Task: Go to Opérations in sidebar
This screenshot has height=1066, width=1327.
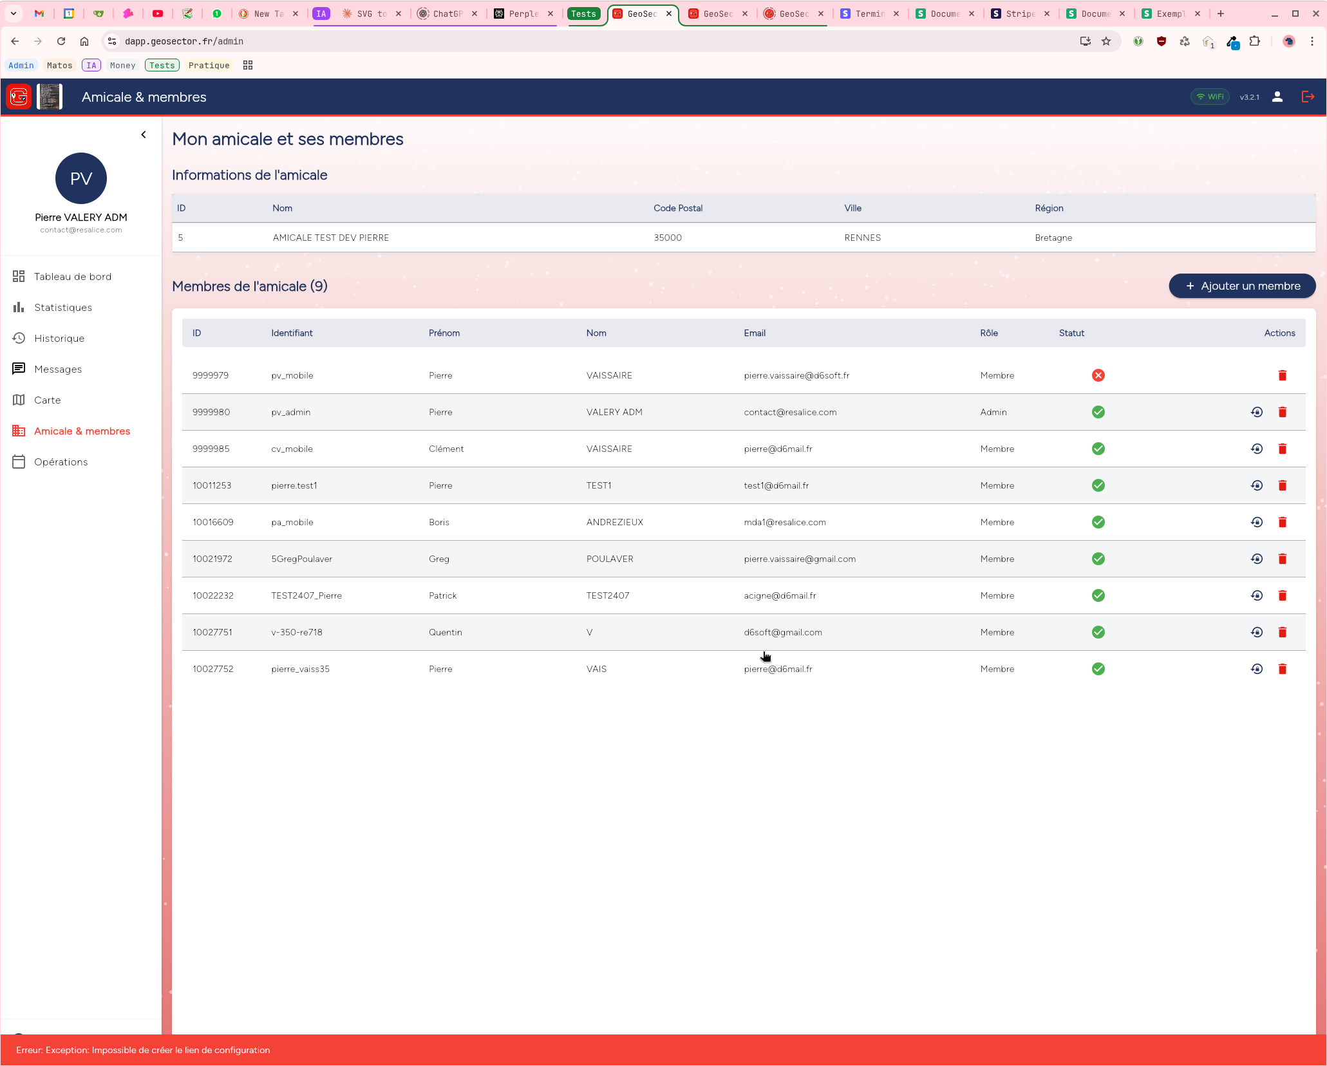Action: [x=61, y=462]
